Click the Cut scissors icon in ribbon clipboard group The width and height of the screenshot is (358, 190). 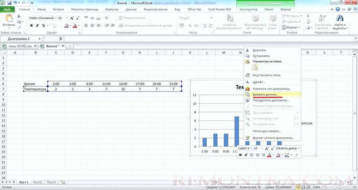point(19,16)
